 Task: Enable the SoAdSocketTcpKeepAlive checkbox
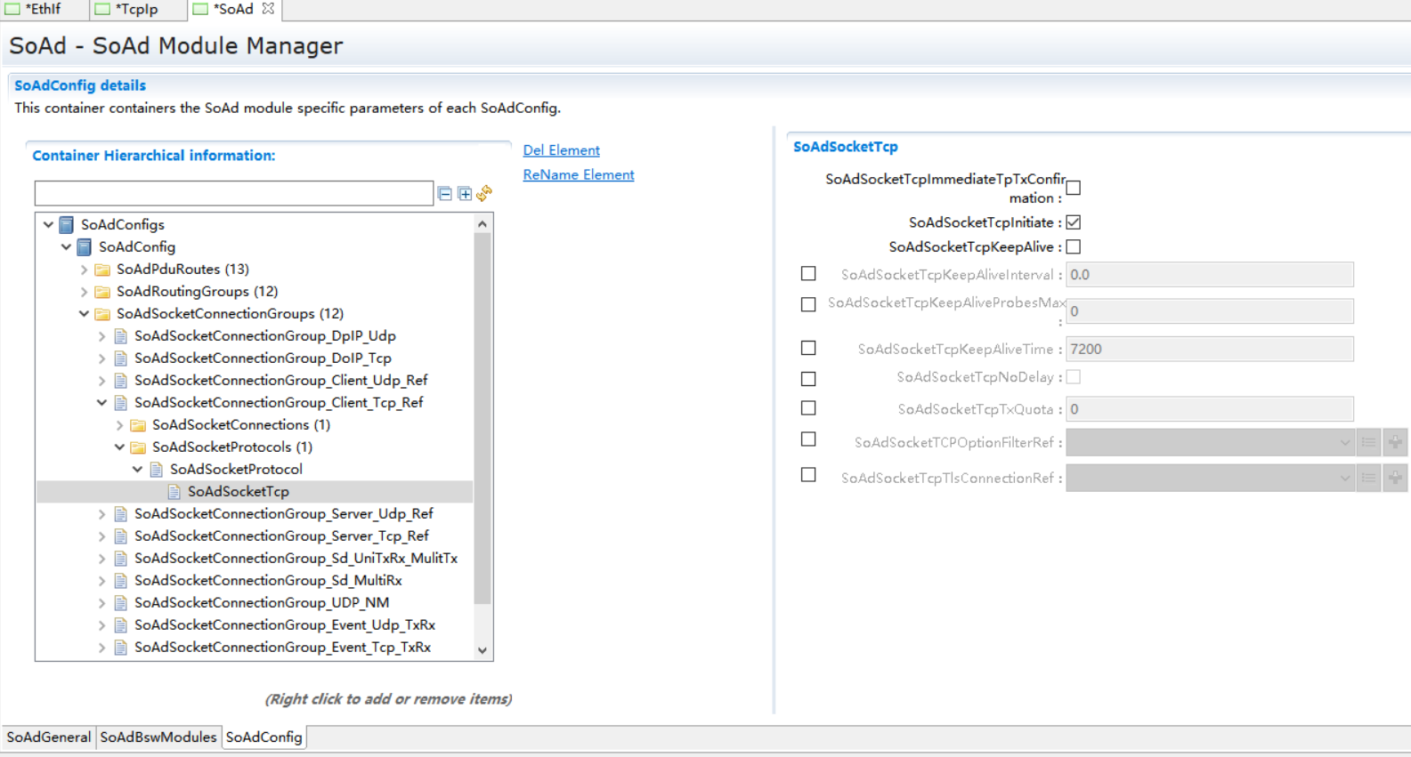pyautogui.click(x=1074, y=247)
